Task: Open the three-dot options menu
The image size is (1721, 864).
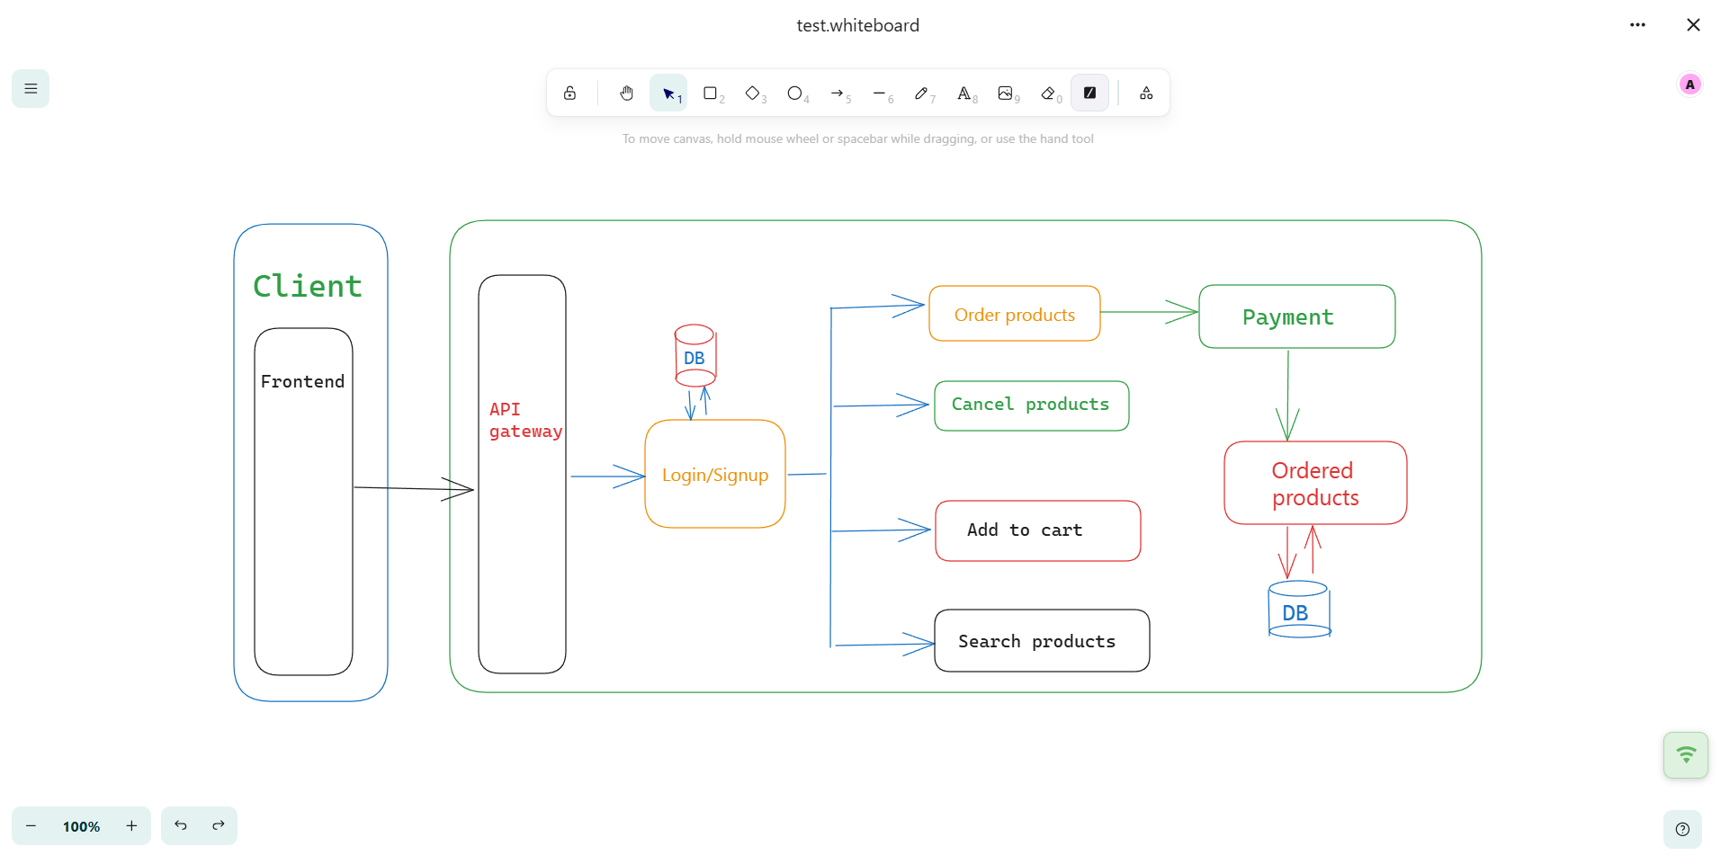Action: [x=1637, y=25]
